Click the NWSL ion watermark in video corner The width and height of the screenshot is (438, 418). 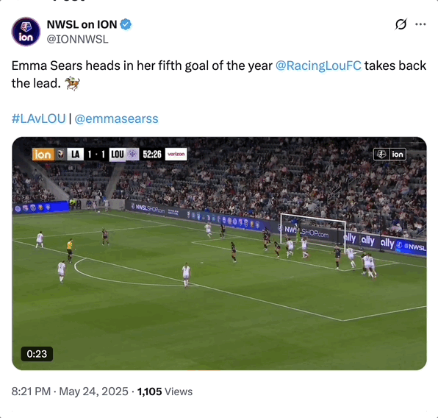[x=389, y=154]
